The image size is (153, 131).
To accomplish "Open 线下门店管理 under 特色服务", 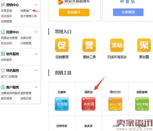I will [x=9, y=77].
